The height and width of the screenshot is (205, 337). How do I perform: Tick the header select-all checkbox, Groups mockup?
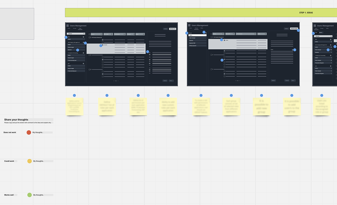pyautogui.click(x=211, y=34)
